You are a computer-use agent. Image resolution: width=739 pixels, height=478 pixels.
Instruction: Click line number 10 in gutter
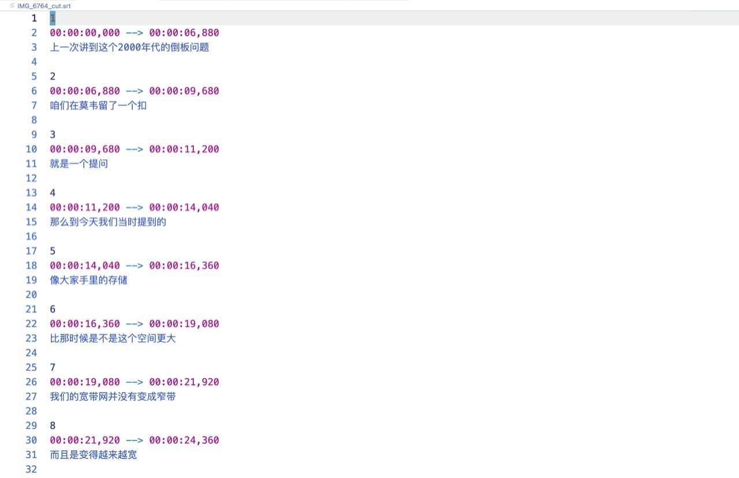pos(31,149)
